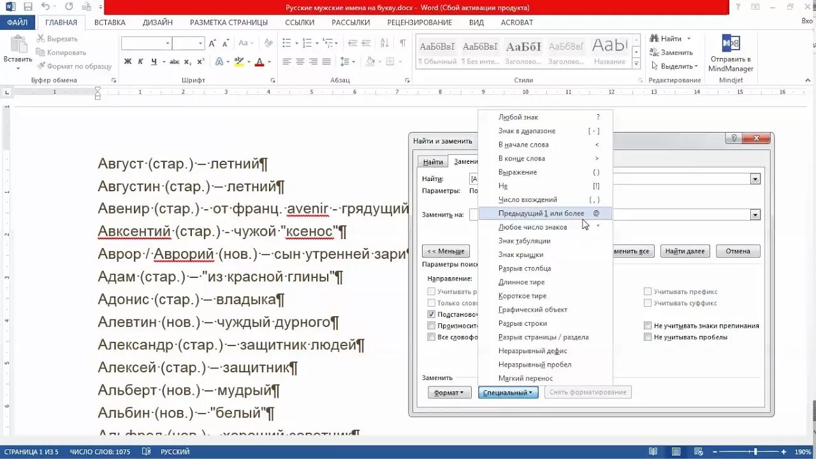Collapse the Специальный dropdown button
This screenshot has width=816, height=459.
[508, 393]
